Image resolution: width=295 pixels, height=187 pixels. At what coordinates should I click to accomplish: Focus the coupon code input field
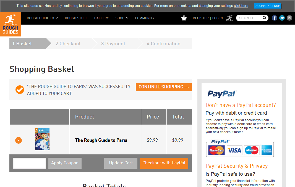30,163
